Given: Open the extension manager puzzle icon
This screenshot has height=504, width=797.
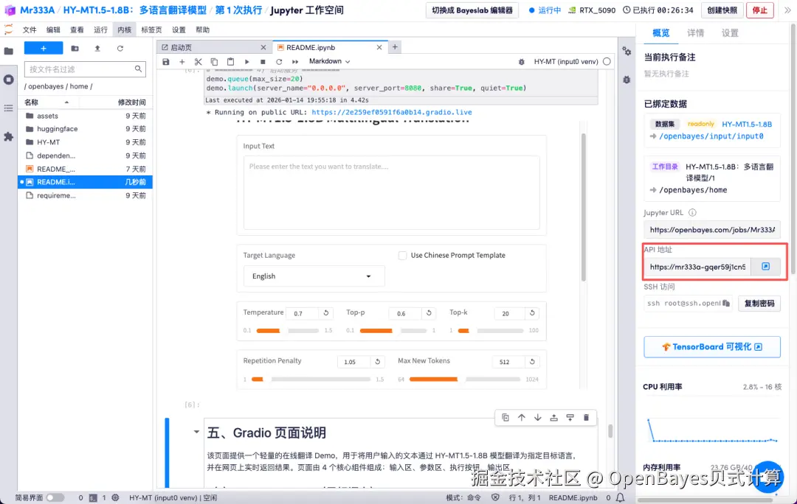Looking at the screenshot, I should (9, 136).
